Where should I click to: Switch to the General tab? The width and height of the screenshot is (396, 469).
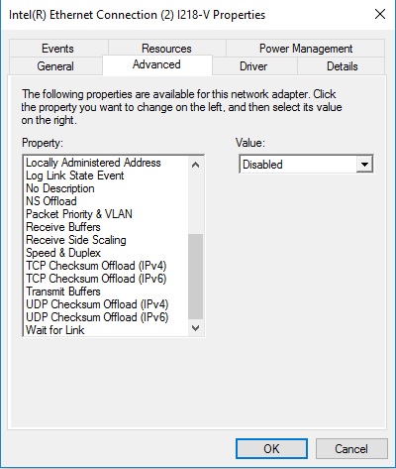(55, 66)
